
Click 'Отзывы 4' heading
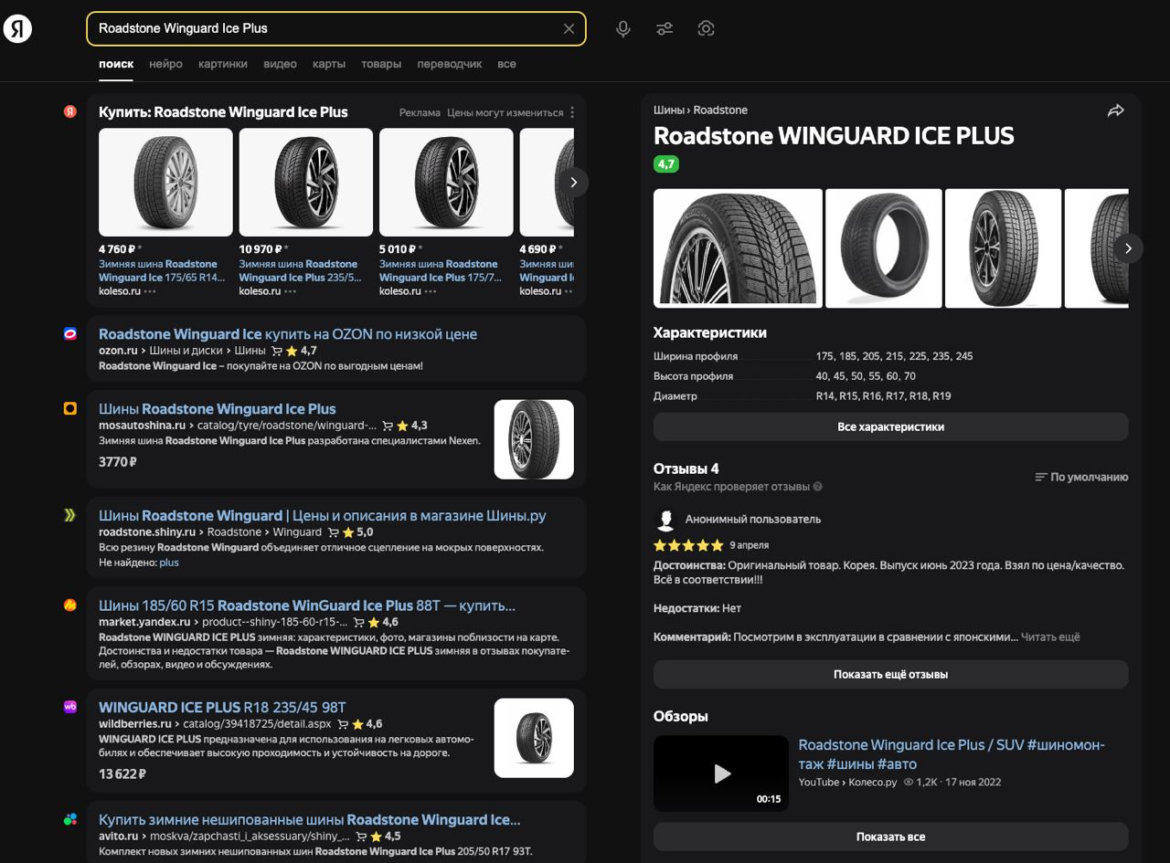tap(686, 468)
